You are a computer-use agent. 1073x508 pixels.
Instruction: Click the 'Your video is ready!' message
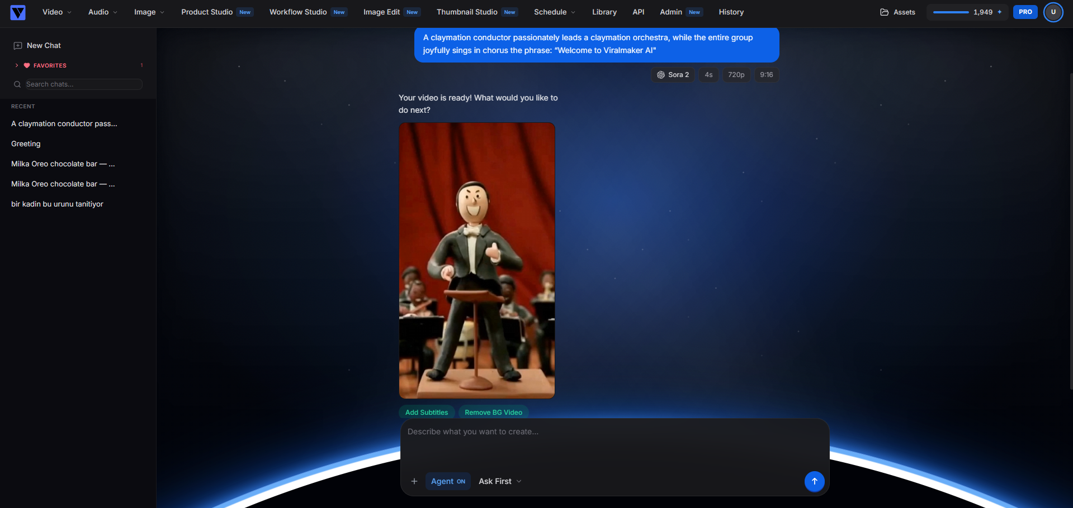click(478, 104)
